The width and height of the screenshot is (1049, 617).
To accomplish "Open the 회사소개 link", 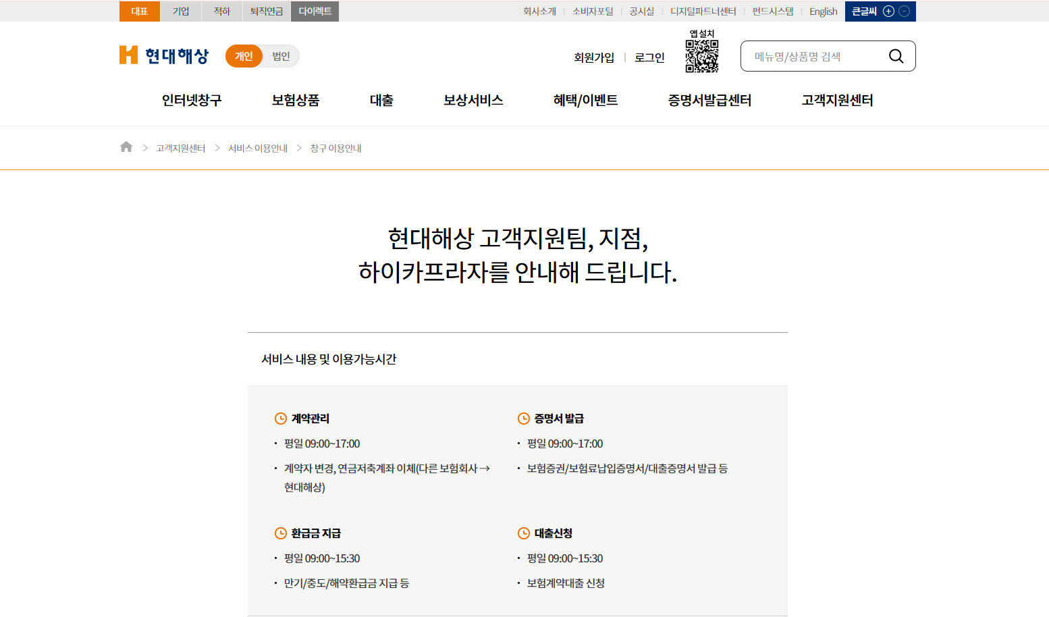I will [539, 11].
